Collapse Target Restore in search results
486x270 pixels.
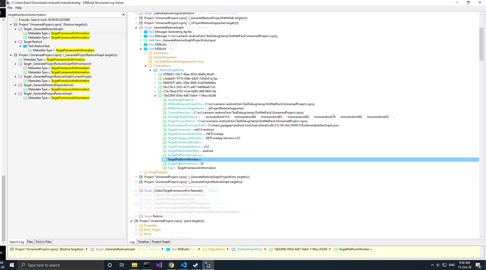15,42
